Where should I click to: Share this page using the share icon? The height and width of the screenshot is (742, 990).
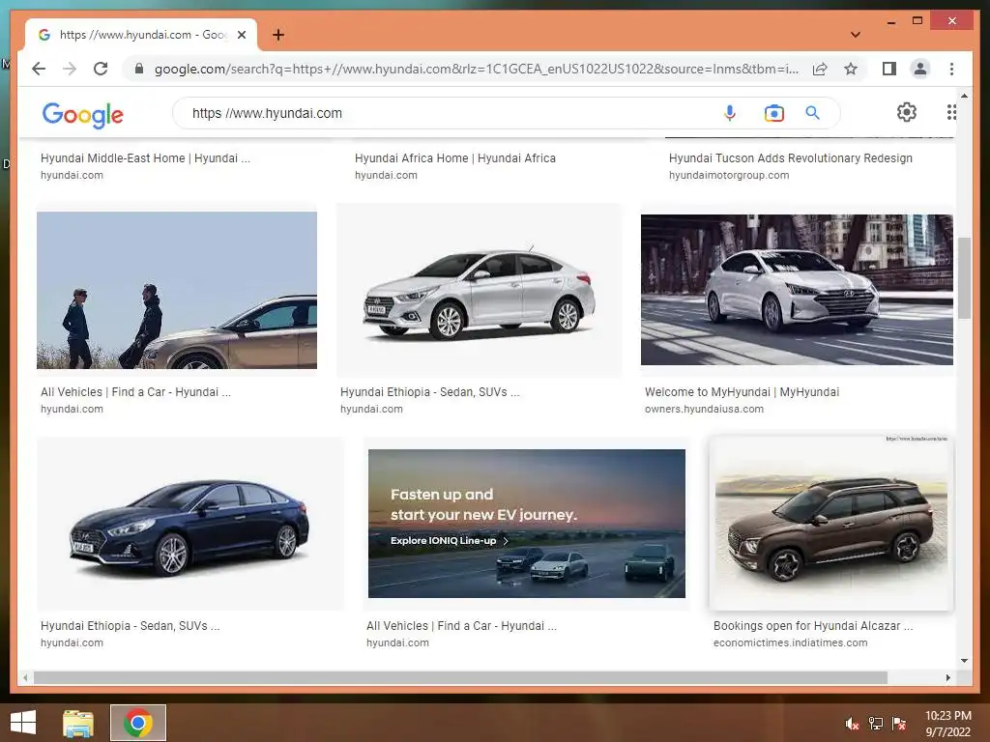tap(820, 69)
